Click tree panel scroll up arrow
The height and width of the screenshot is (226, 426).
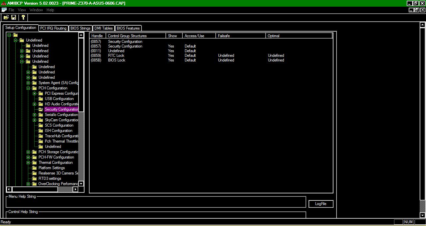pyautogui.click(x=81, y=35)
